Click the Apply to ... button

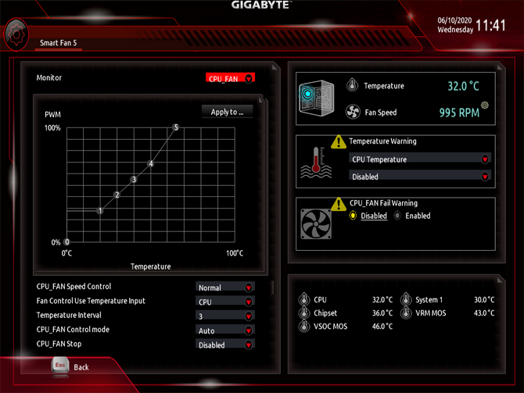(227, 112)
